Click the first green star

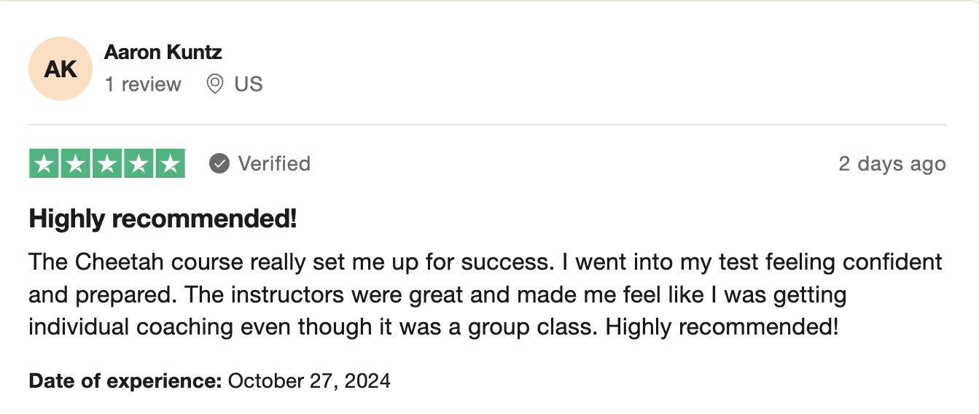[44, 163]
